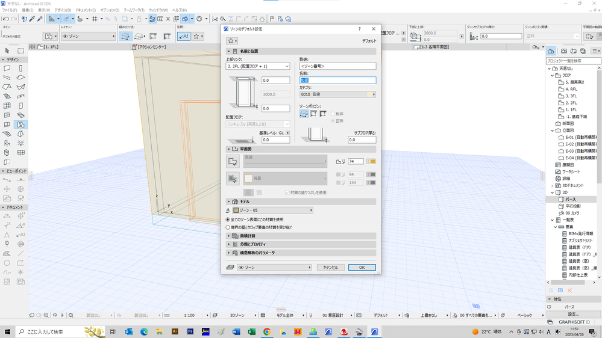Open Excel from the Windows taskbar
Screen dimensions: 602x338
tap(251, 331)
